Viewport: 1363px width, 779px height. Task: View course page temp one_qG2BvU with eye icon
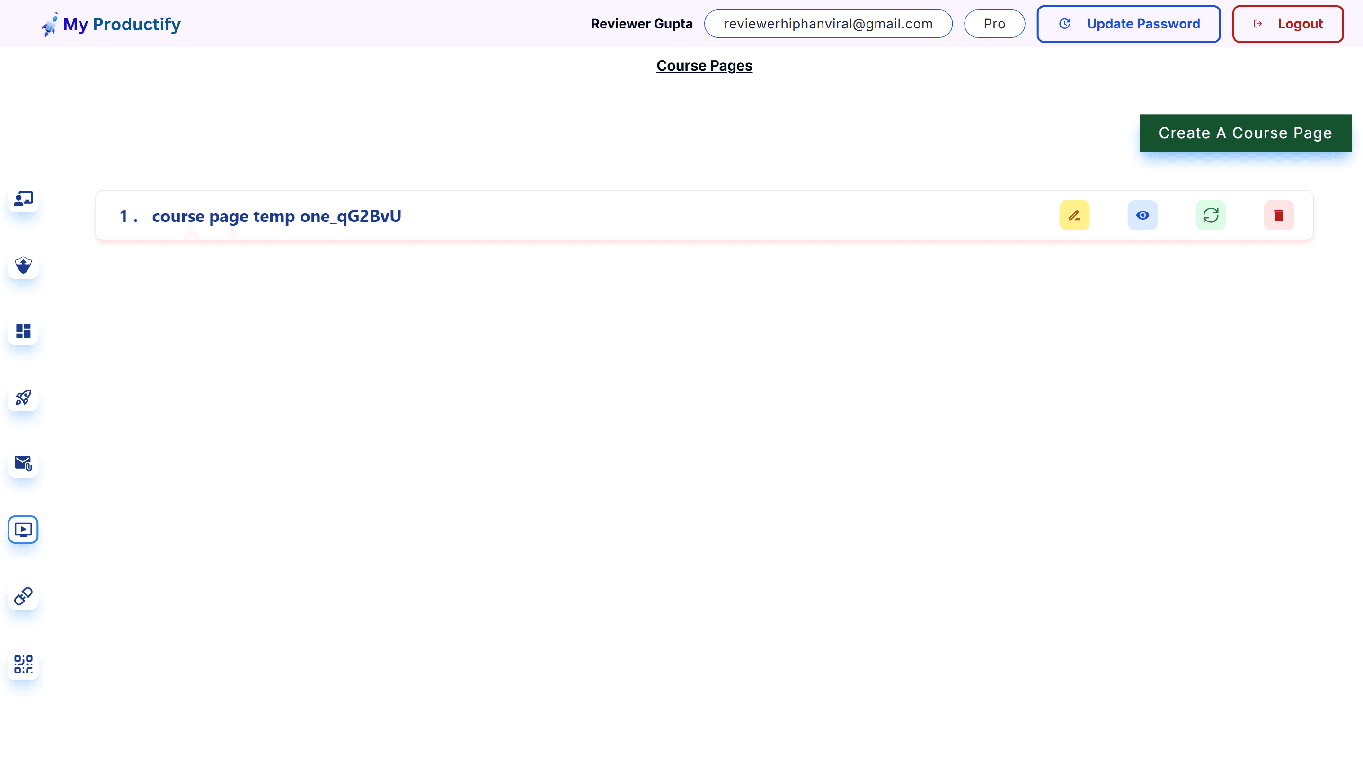coord(1142,216)
